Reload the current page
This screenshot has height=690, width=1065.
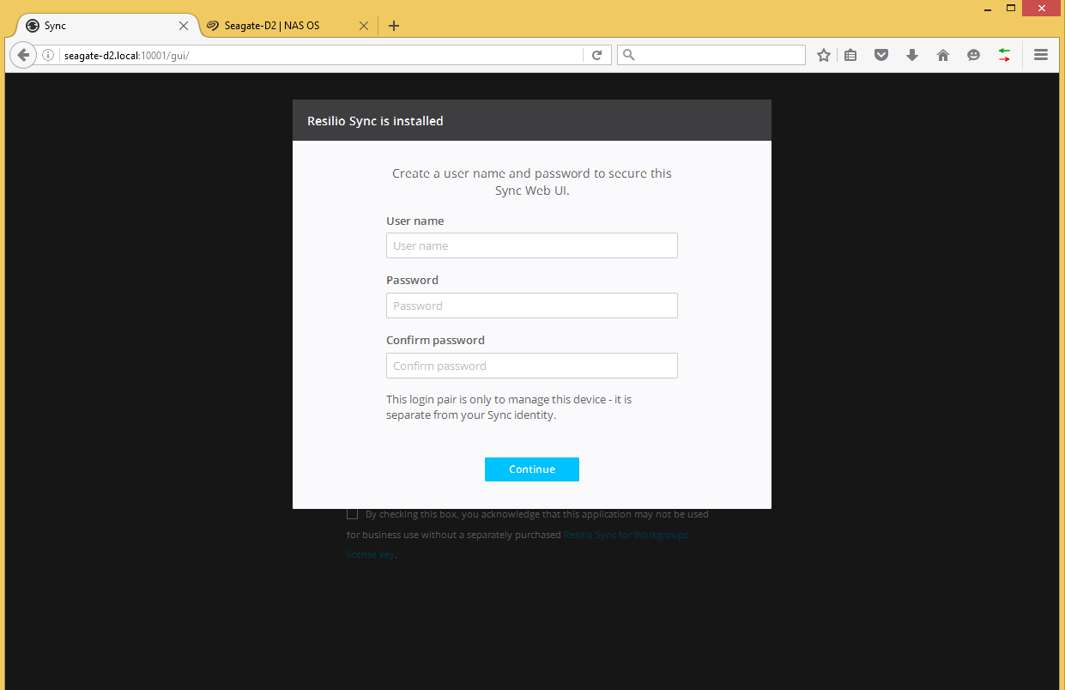click(x=597, y=55)
